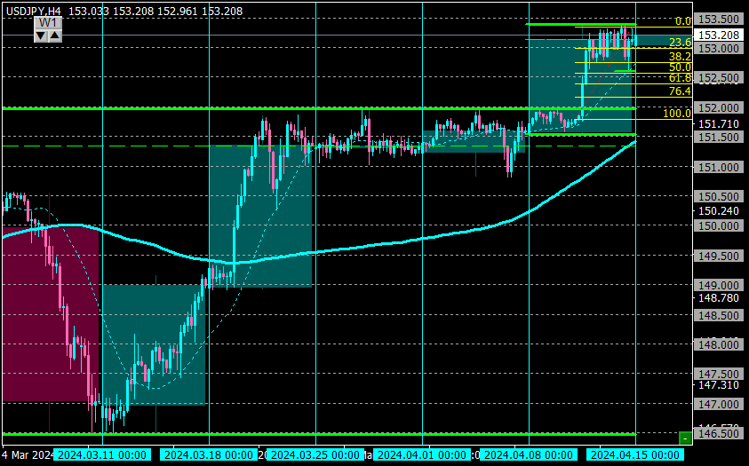The width and height of the screenshot is (749, 466).
Task: Click the W1 timeframe button
Action: [48, 23]
